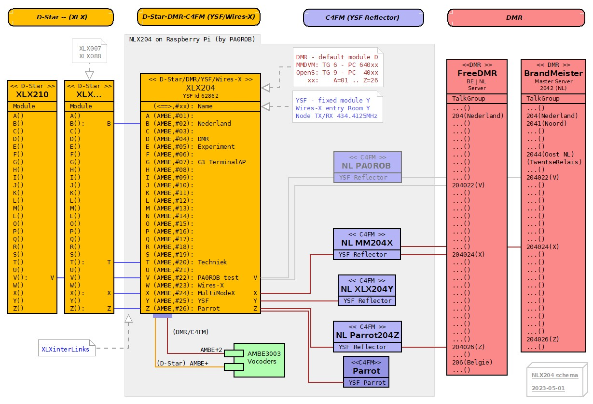This screenshot has width=593, height=404.
Task: Click "204026(Z)" in the FreeDMR list
Action: pos(469,347)
